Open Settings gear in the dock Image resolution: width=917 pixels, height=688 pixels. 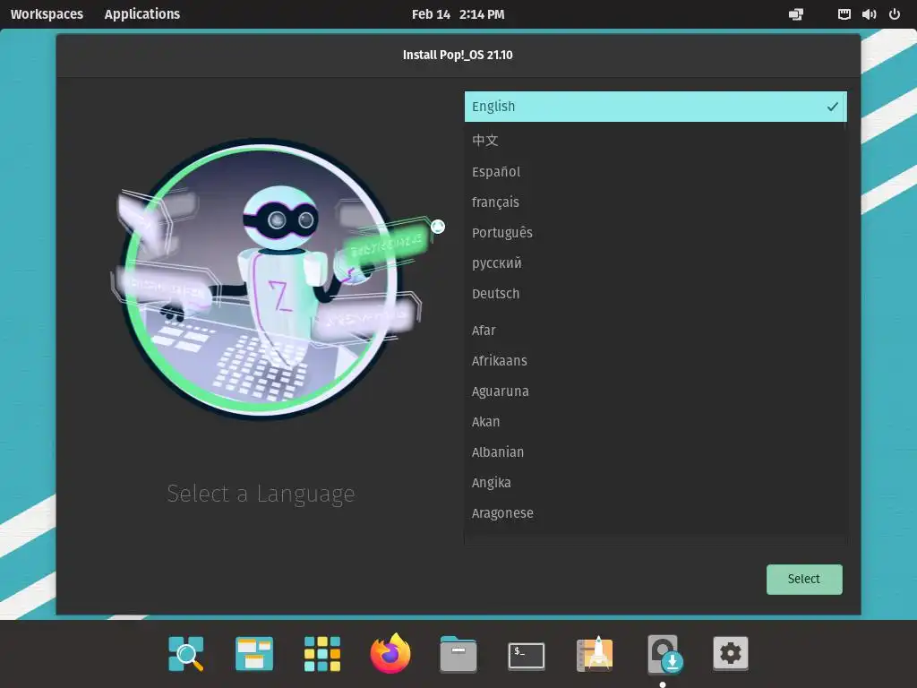731,653
